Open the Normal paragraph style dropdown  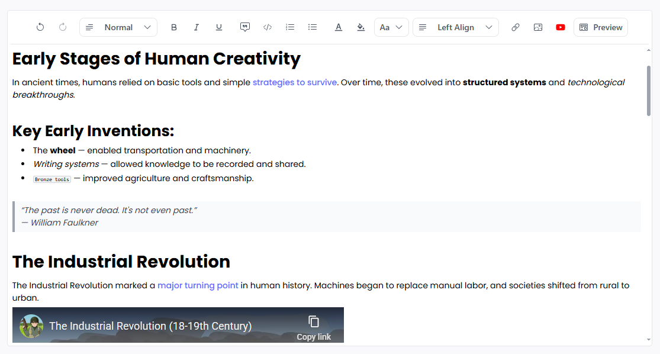click(118, 27)
